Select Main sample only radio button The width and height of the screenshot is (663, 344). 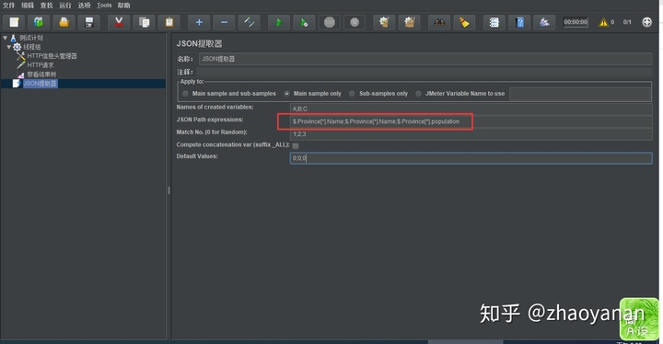(x=286, y=94)
